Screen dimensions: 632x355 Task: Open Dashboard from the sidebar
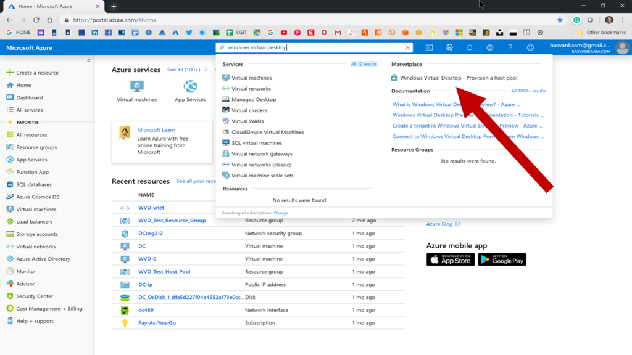29,97
